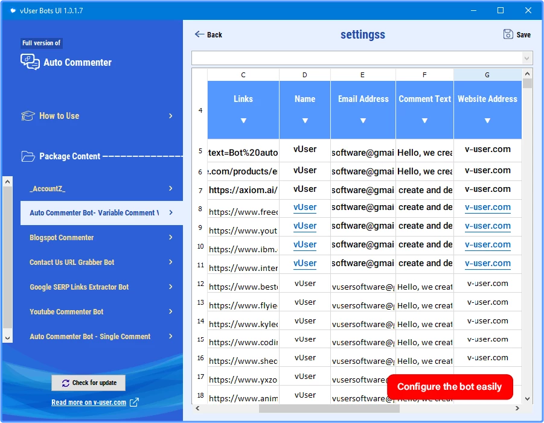This screenshot has height=423, width=544.
Task: Select Auto Commenter Bot- Variable Comment item
Action: pos(101,212)
